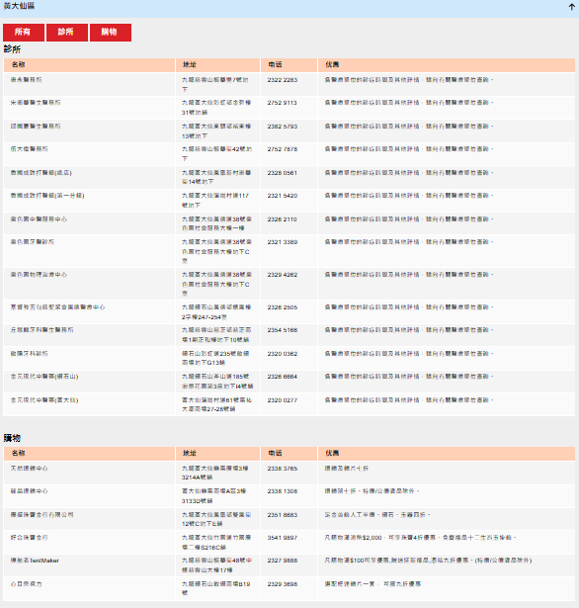Image resolution: width=579 pixels, height=608 pixels.
Task: Click the phone number 2320 0277
Action: tap(283, 400)
